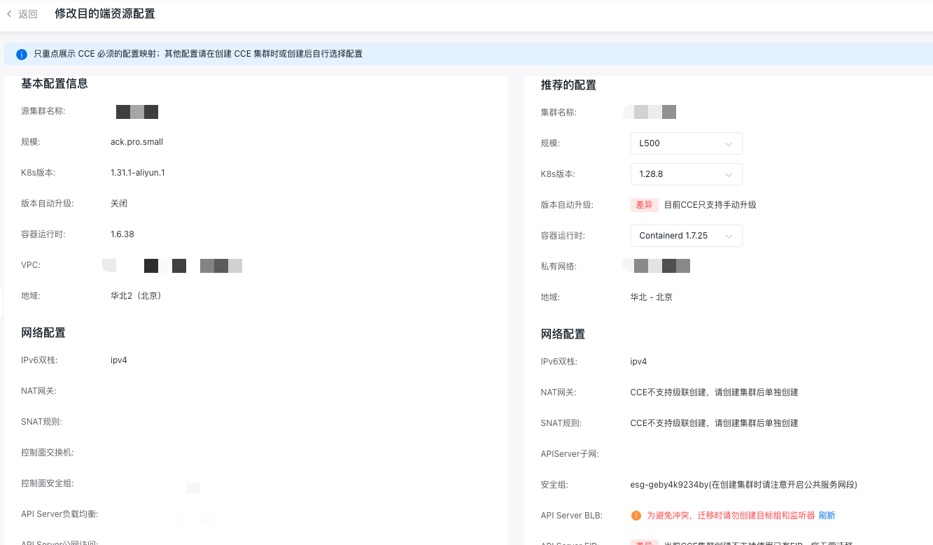The width and height of the screenshot is (933, 545).
Task: Click the left panel 网络配置 heading
Action: click(43, 333)
